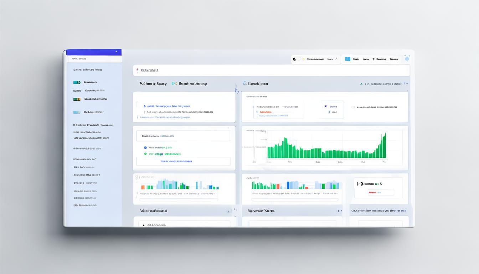Viewport: 479px width, 274px height.
Task: Click the light-blue icon beside fourth sidebar item
Action: (77, 112)
